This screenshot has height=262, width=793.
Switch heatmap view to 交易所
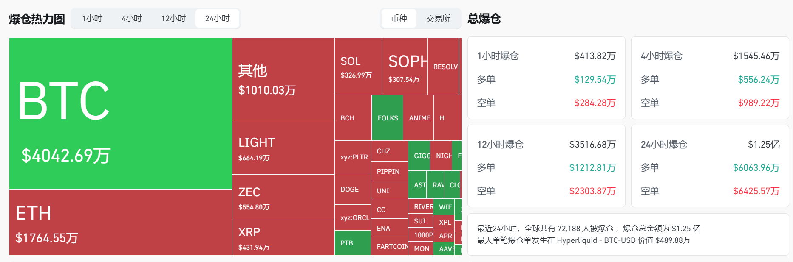coord(438,19)
